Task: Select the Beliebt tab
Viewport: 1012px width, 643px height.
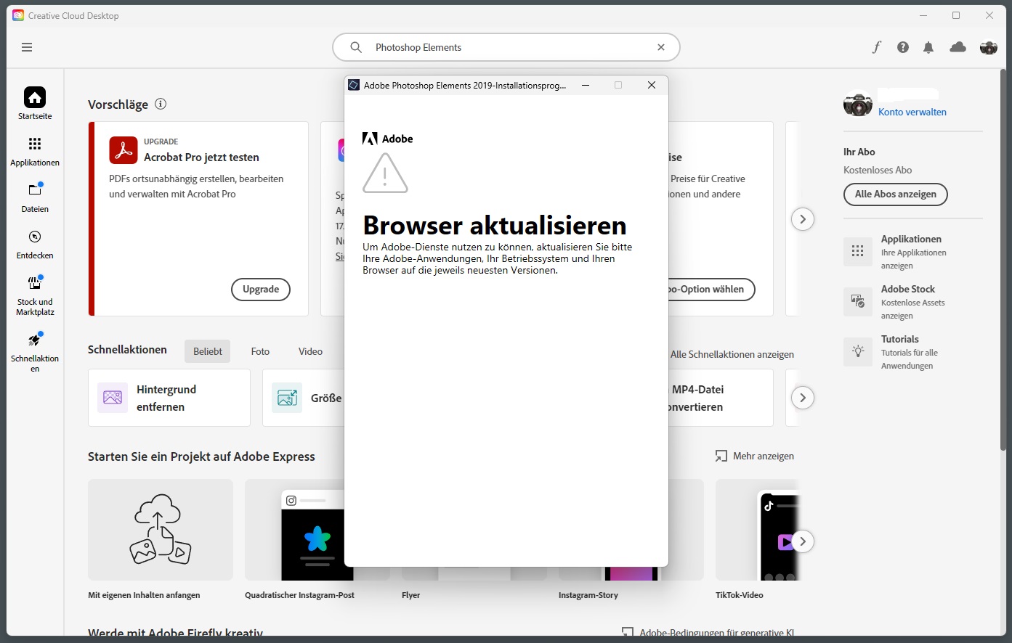Action: 208,351
